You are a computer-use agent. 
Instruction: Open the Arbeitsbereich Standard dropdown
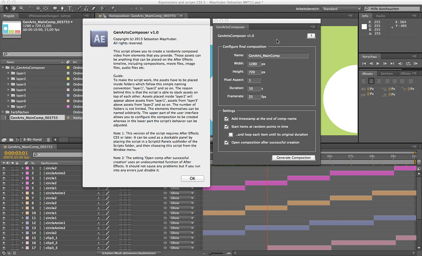(342, 9)
